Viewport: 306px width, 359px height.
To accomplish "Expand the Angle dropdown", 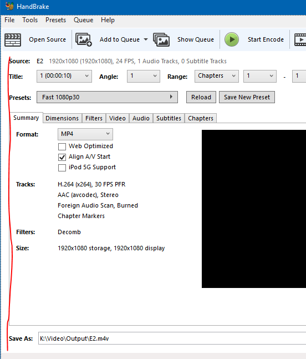I will point(144,76).
